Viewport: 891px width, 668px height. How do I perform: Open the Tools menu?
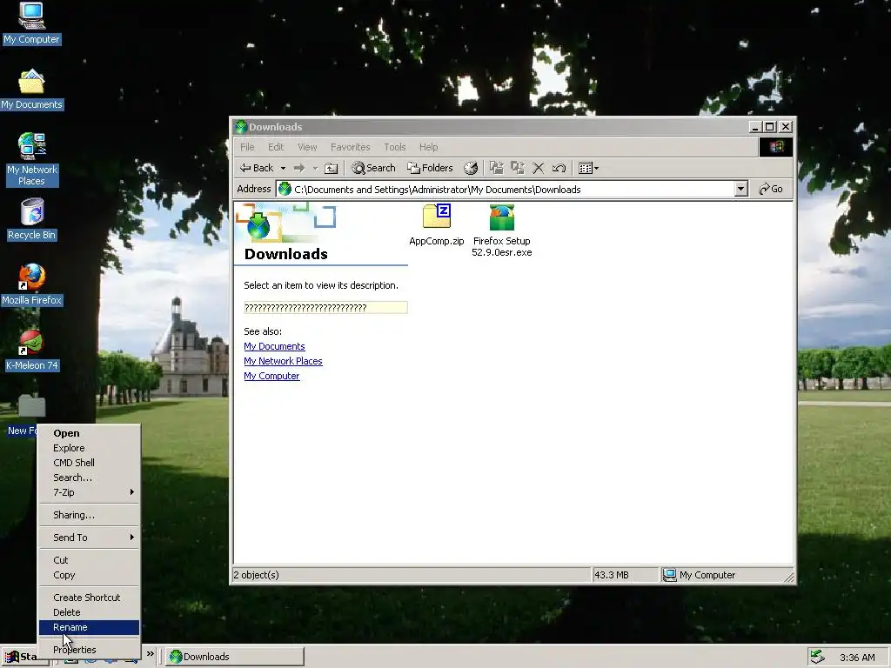pos(394,147)
